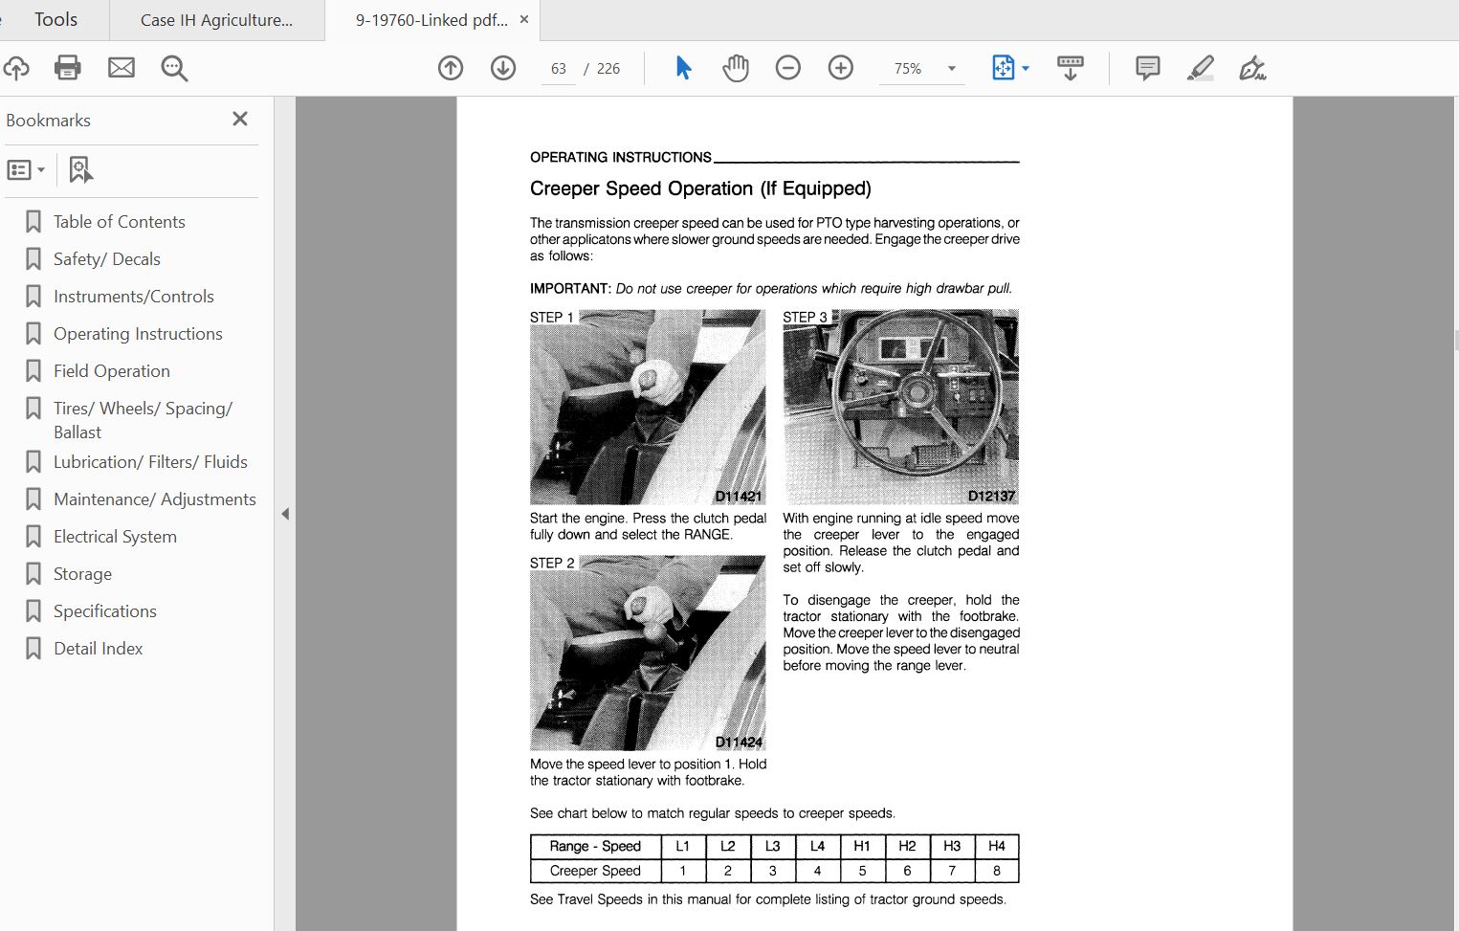Open Specifications bookmark
Screen dimensions: 1459x931
coord(105,611)
